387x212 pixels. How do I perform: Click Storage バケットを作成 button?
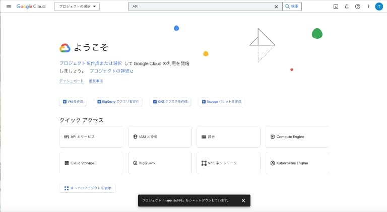point(221,102)
